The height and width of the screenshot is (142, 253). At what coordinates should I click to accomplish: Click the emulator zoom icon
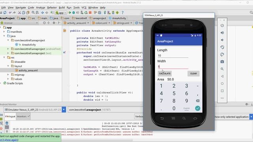click(x=222, y=69)
